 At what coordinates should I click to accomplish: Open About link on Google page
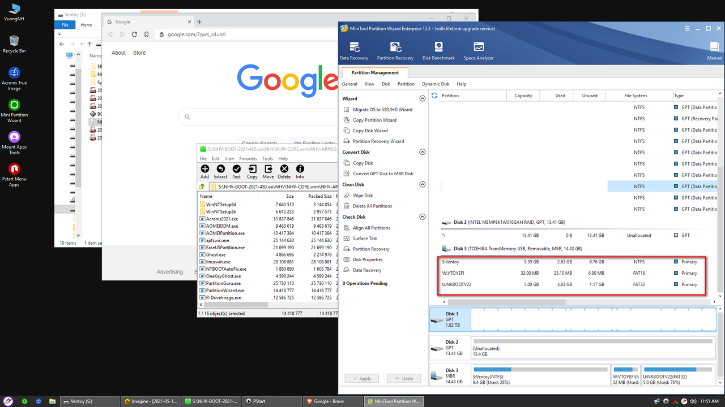click(119, 53)
